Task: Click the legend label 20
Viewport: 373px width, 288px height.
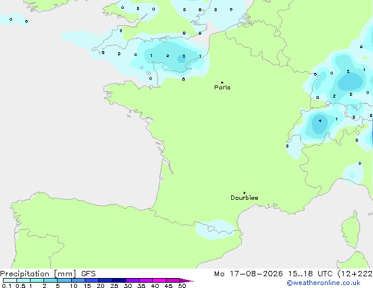Action: (x=101, y=286)
